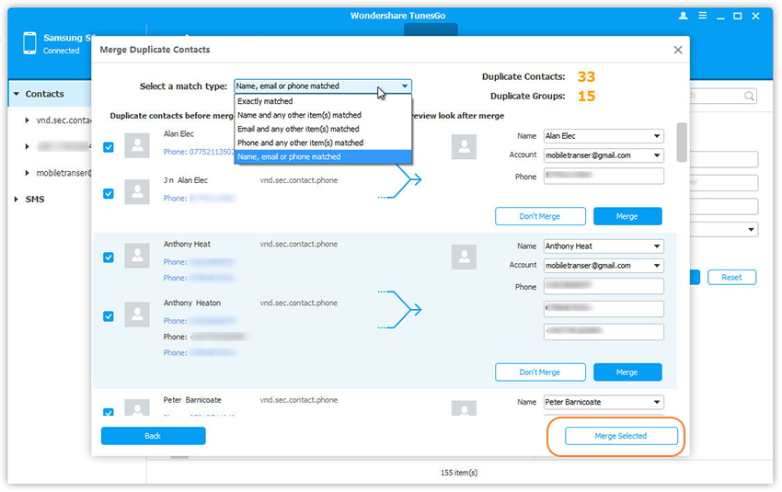Select 'Exactly matched' option
Viewport: 782px width, 492px height.
pos(323,101)
